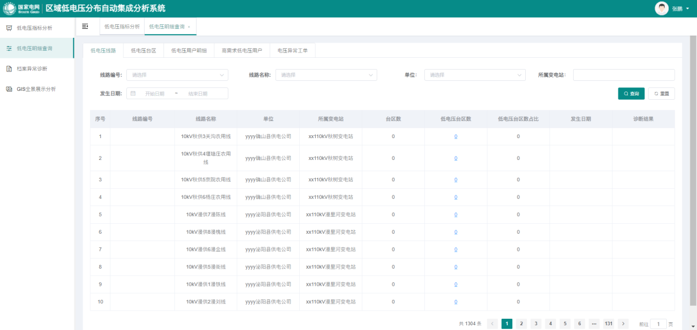Close the 低电压明细查询 page tab

(x=189, y=27)
